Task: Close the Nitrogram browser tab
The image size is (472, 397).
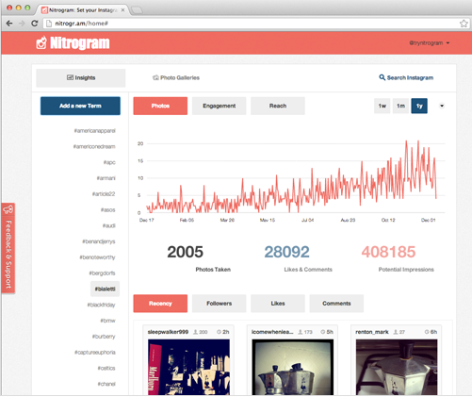Action: tap(122, 10)
